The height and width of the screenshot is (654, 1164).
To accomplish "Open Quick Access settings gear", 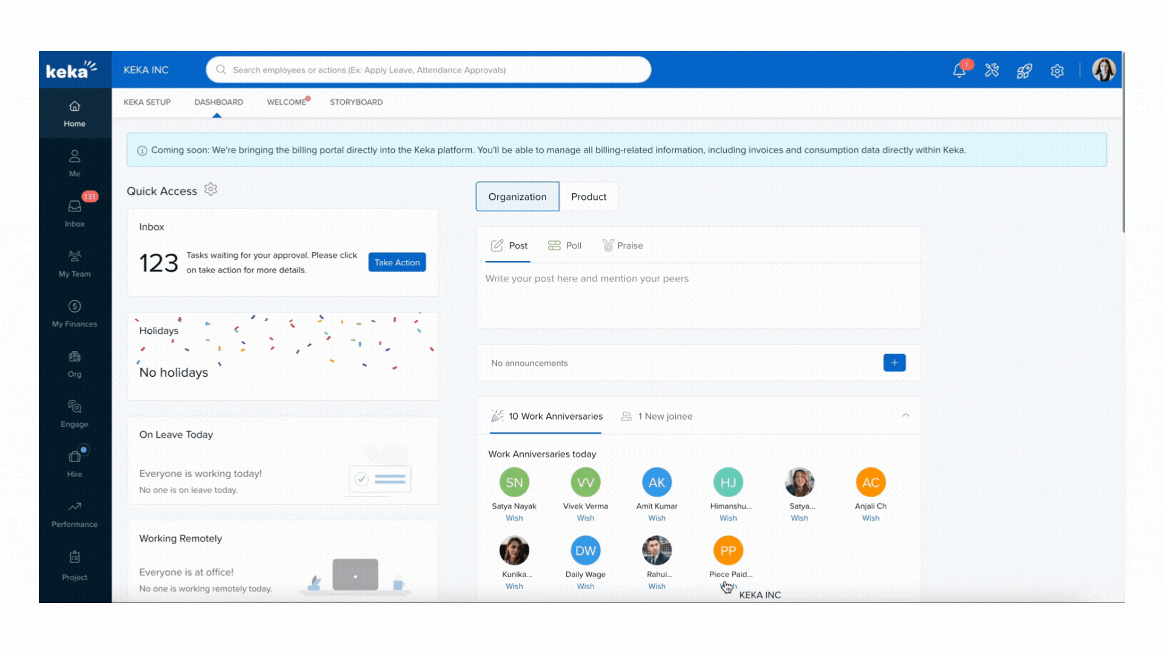I will point(210,190).
